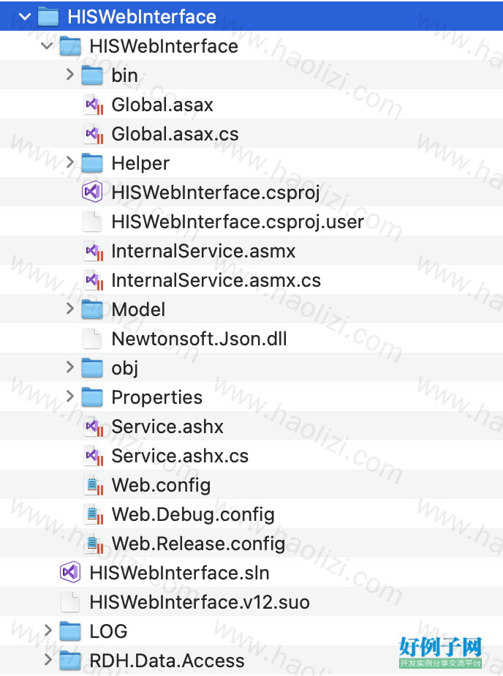
Task: Click the Newtonsoft.Json.dll file icon
Action: 92,339
